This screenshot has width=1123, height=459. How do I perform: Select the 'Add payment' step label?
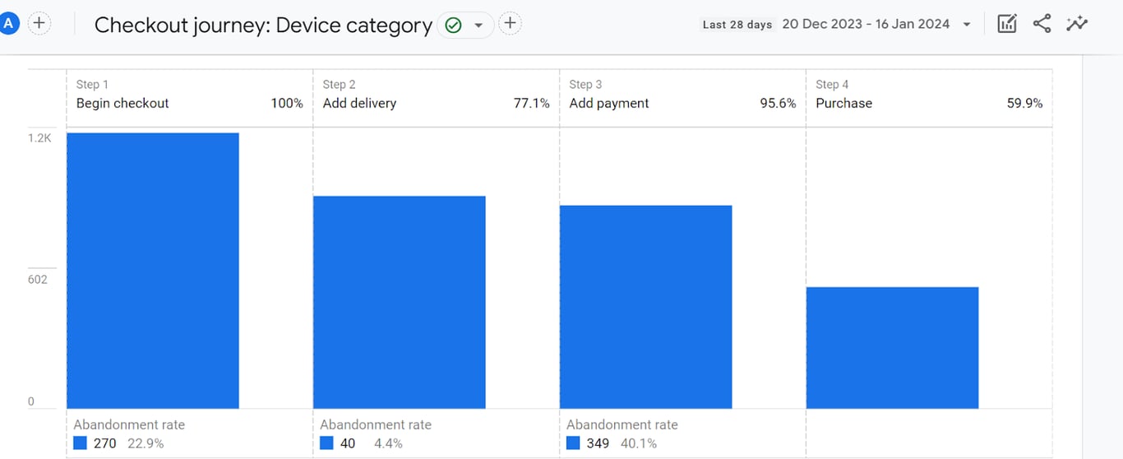point(609,104)
